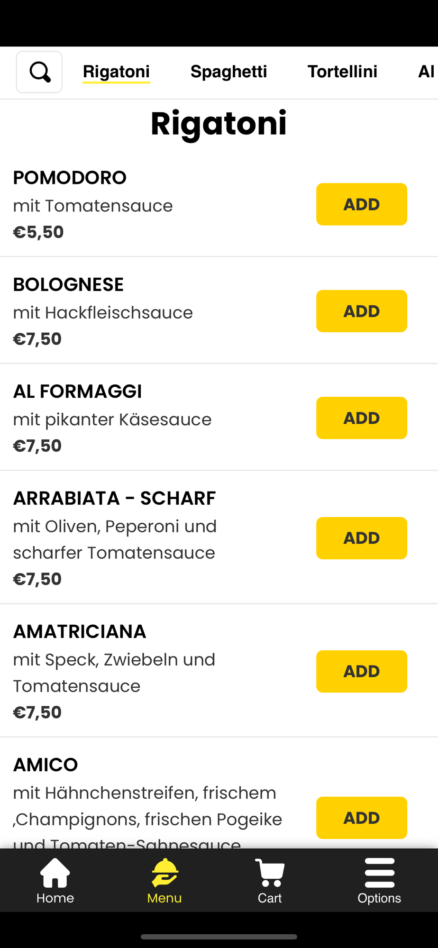Add Pomodoro to the cart

tap(361, 204)
